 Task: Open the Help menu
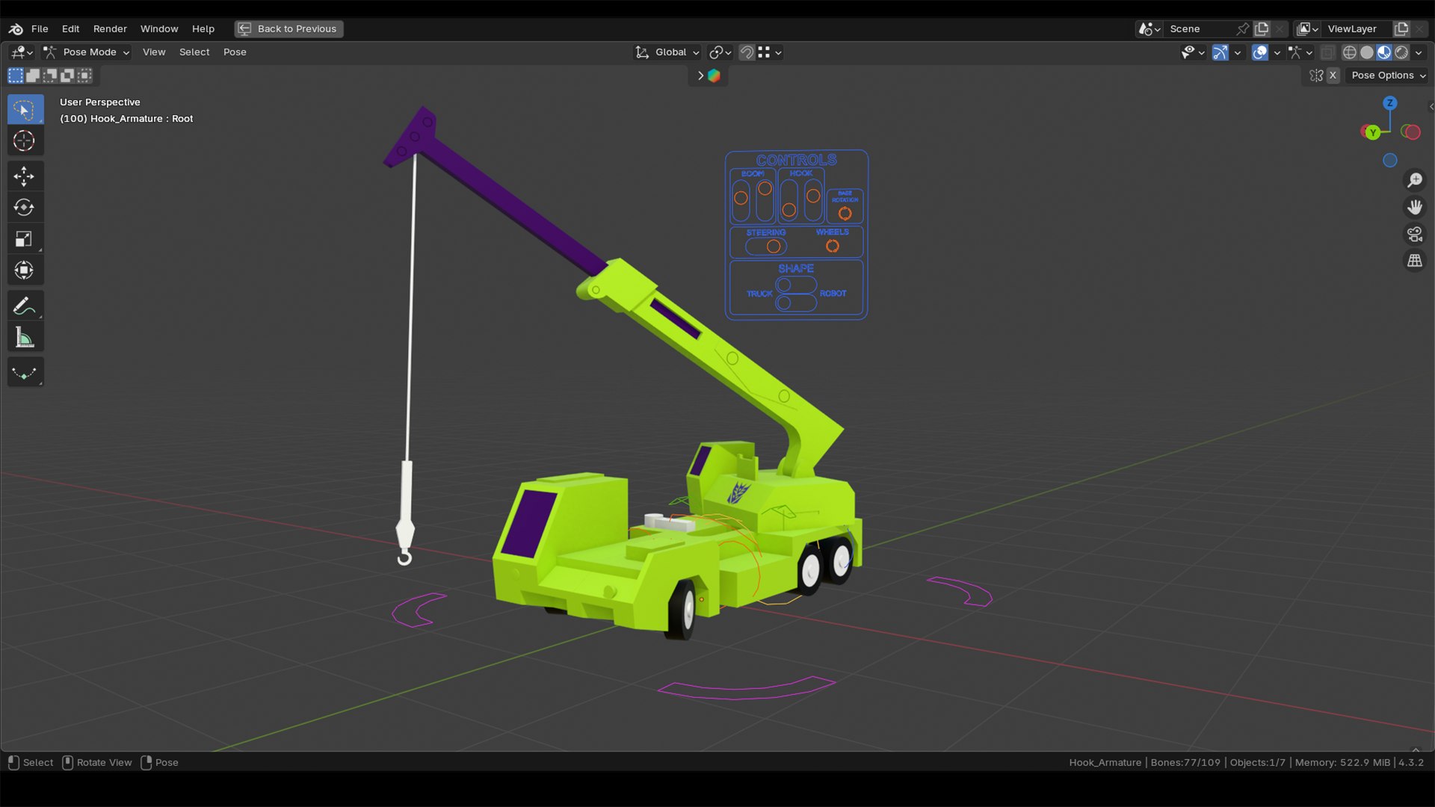point(203,29)
